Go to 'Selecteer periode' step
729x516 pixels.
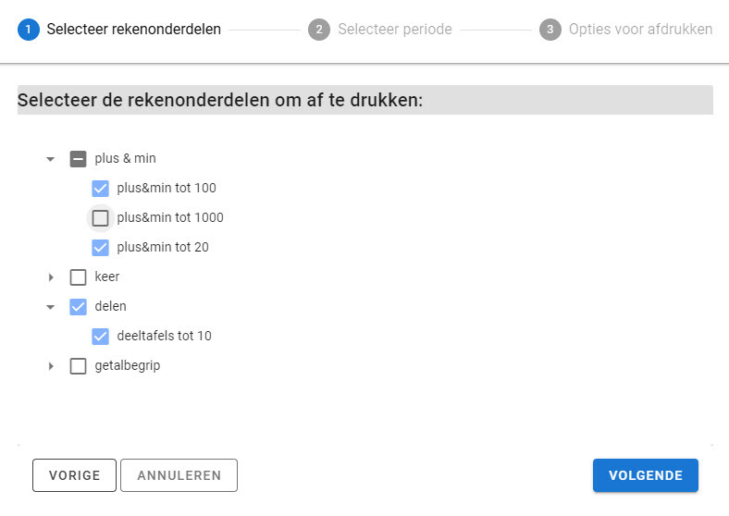click(394, 30)
